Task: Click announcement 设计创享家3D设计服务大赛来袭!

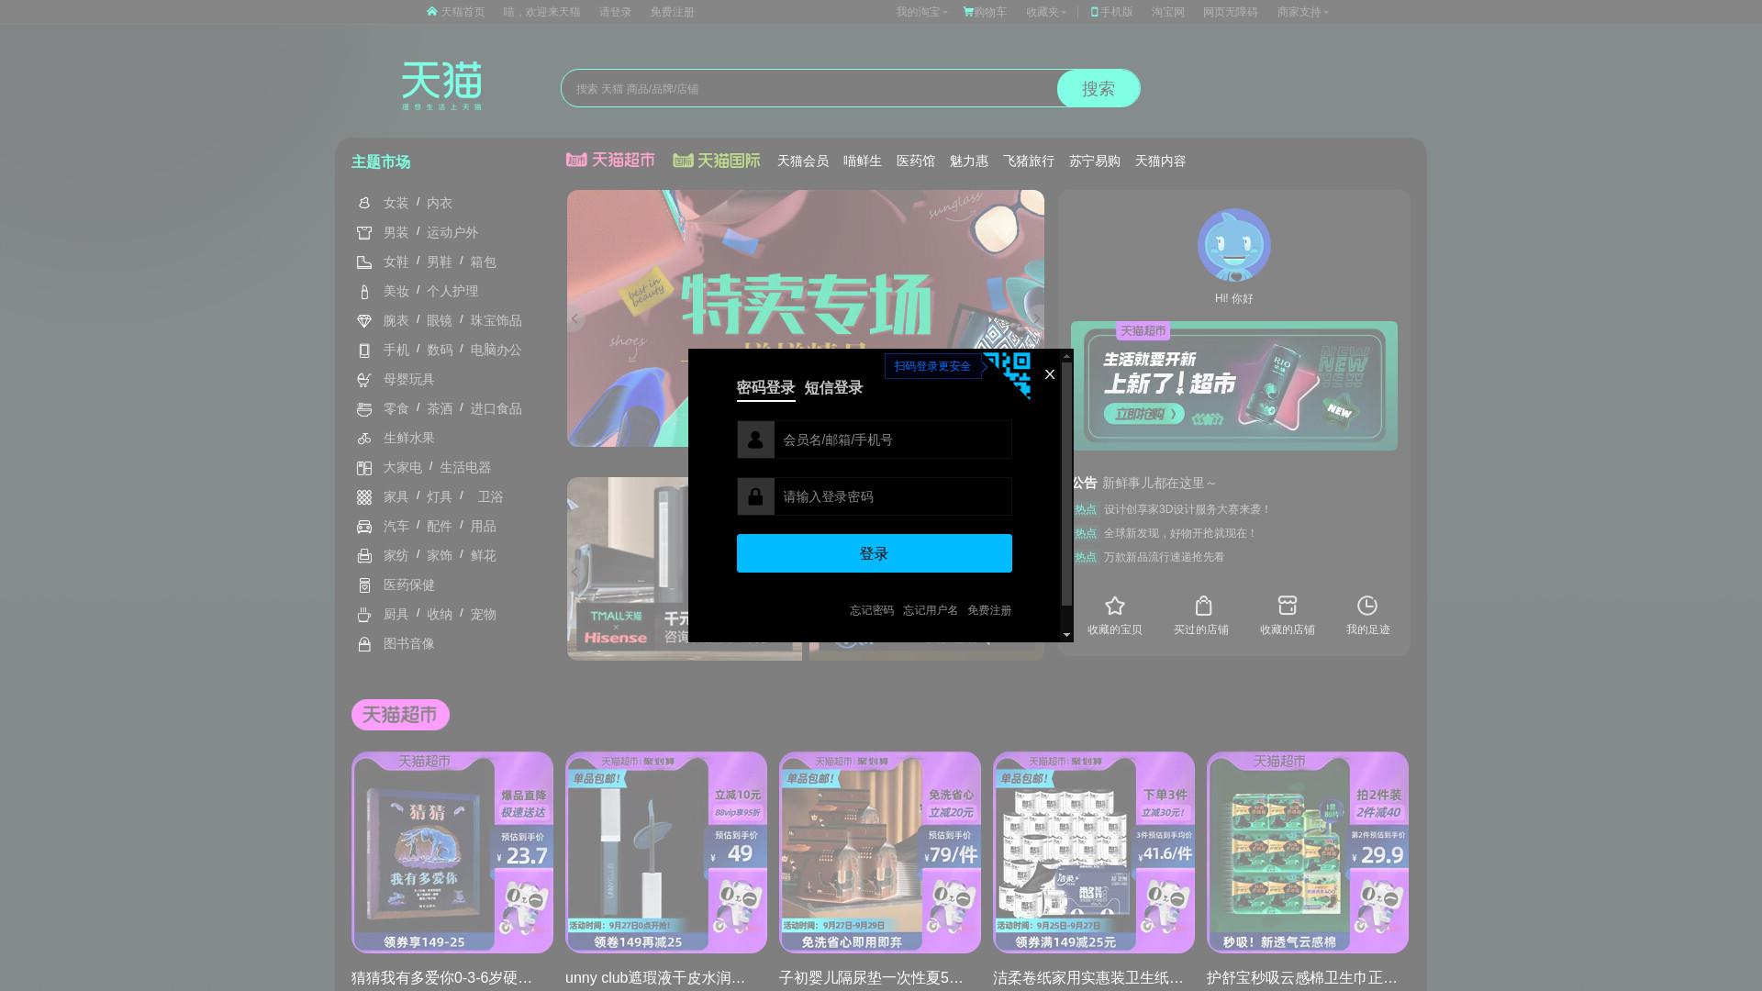Action: 1188,509
